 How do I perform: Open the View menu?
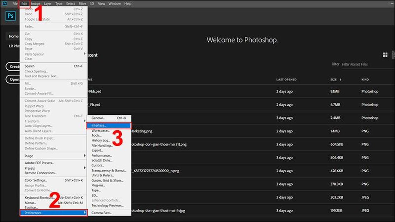[101, 4]
